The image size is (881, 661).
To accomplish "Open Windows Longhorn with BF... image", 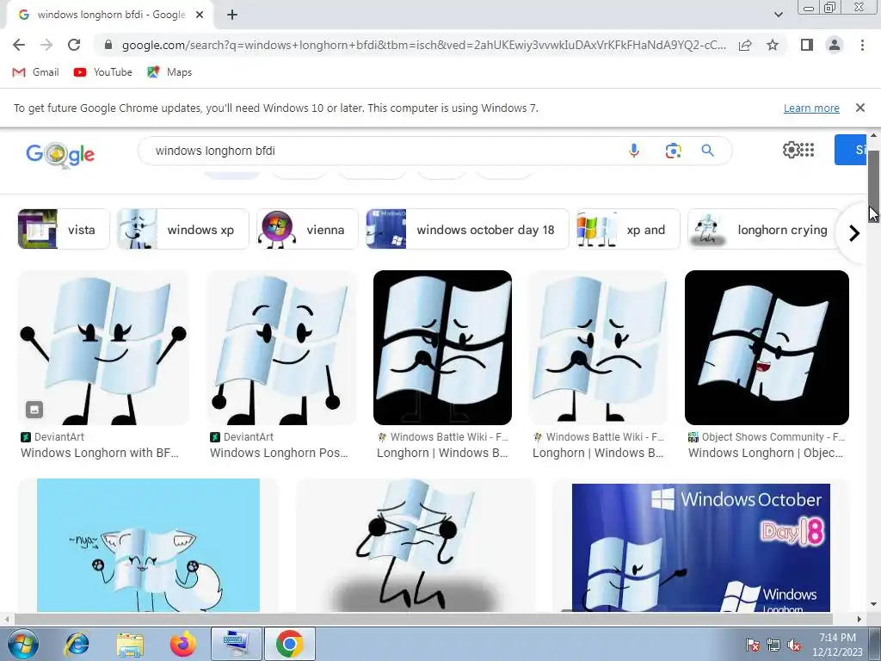I will [103, 348].
